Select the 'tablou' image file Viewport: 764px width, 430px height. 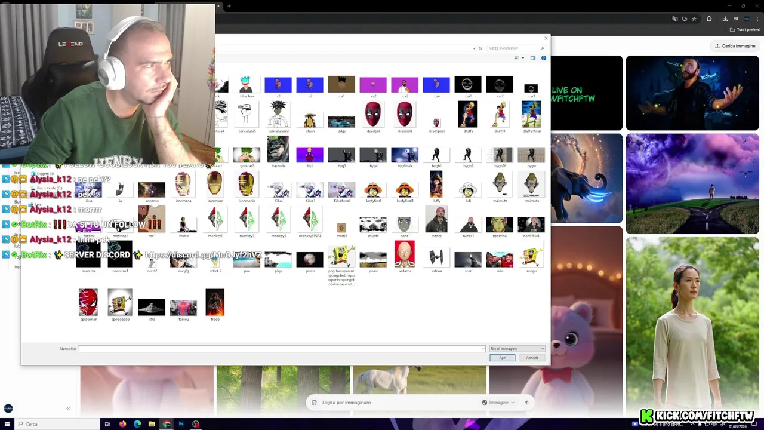point(183,309)
